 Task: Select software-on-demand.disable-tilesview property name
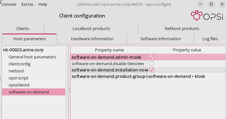pos(109,63)
